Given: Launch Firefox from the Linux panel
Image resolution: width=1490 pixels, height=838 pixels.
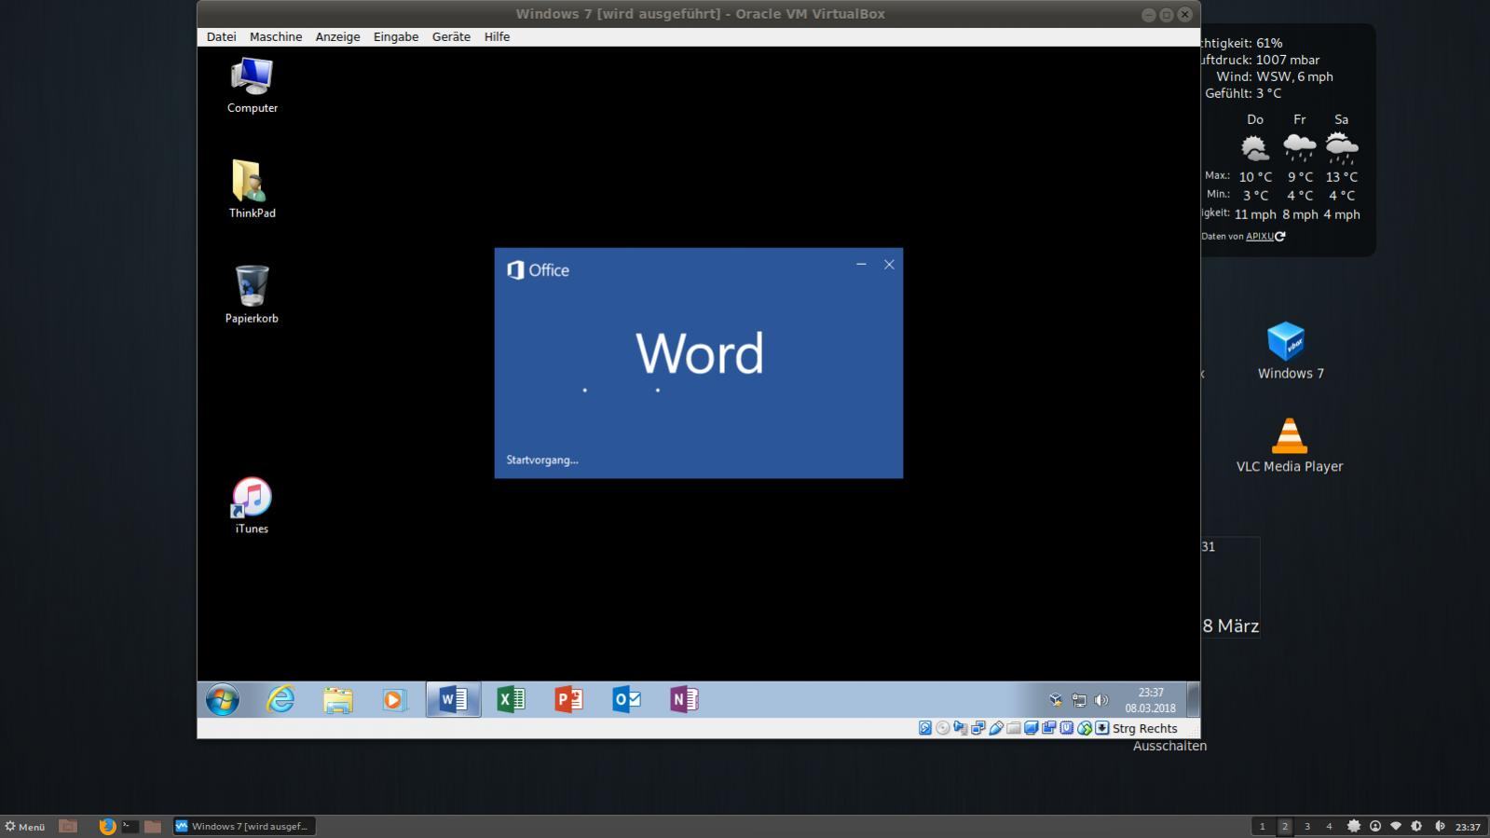Looking at the screenshot, I should tap(107, 826).
